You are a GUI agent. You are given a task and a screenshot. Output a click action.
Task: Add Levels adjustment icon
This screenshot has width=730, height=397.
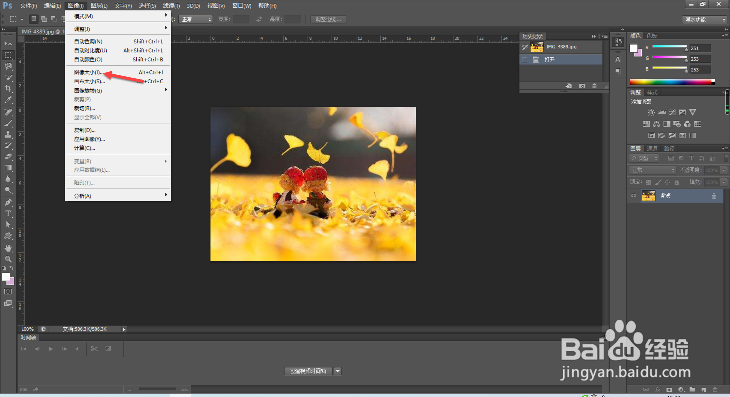pyautogui.click(x=662, y=112)
